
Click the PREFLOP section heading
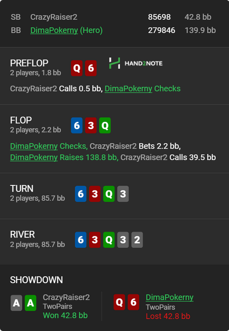pyautogui.click(x=29, y=63)
